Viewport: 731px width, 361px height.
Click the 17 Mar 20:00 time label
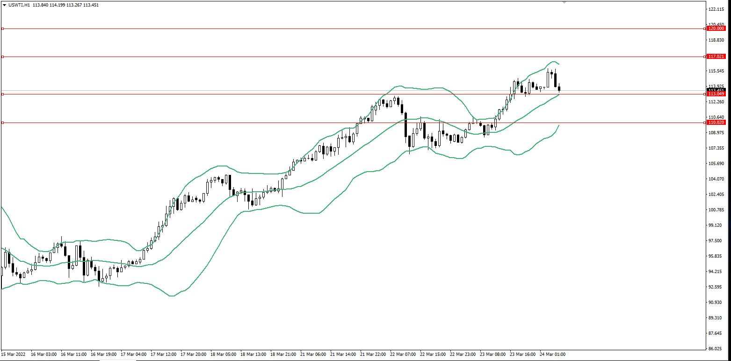coord(193,354)
